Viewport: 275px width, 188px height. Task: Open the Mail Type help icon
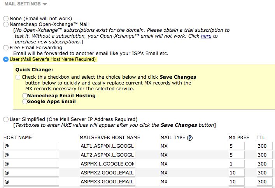190,138
